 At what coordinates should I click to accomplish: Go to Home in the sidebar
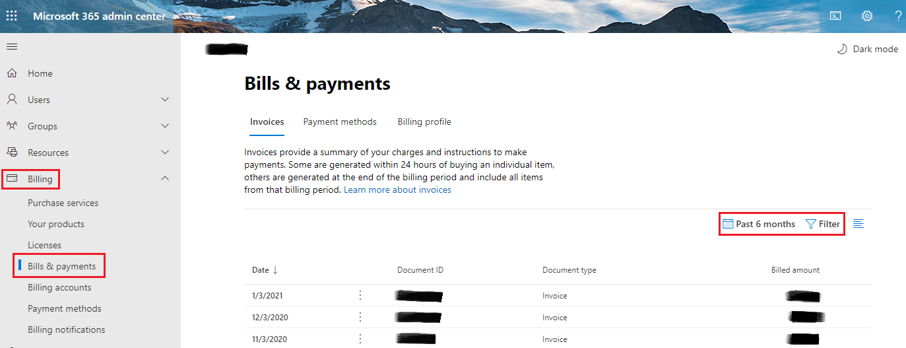(x=40, y=73)
